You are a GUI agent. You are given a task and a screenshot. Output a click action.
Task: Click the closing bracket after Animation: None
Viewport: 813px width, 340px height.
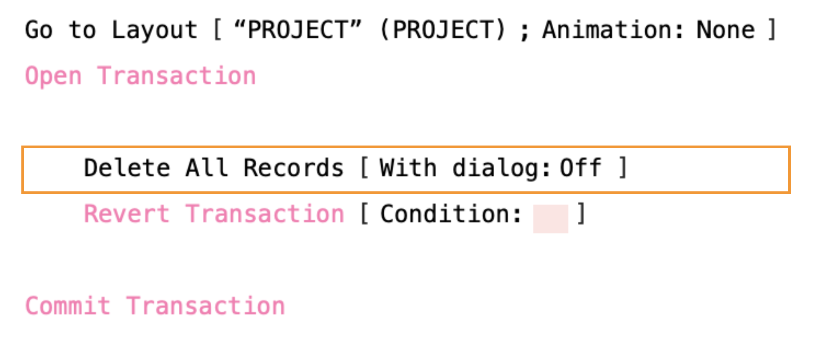click(772, 30)
